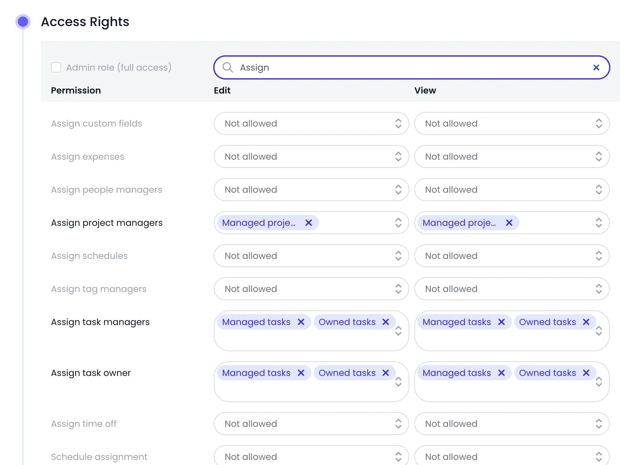Click the Access Rights section heading
The width and height of the screenshot is (625, 465).
point(85,22)
